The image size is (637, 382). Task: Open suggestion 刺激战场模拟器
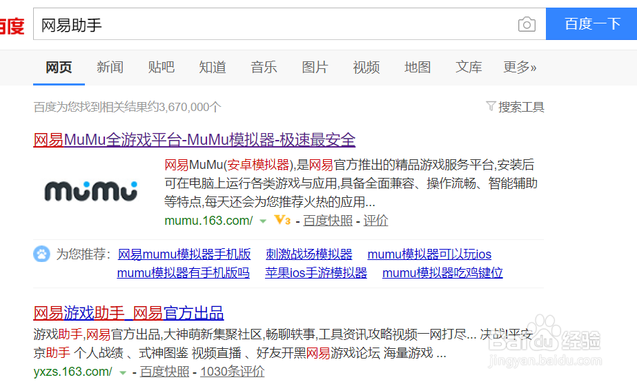(x=308, y=254)
